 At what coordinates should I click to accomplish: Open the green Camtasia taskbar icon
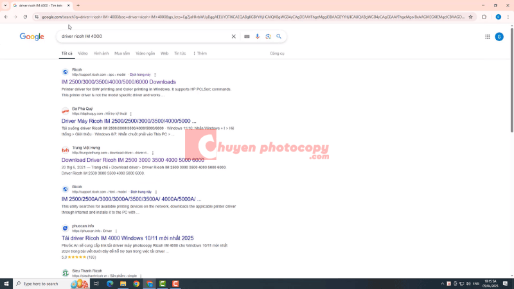pos(163,284)
